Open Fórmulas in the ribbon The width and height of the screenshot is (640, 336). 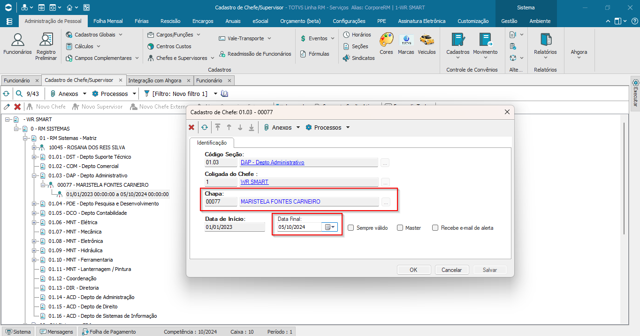(314, 54)
